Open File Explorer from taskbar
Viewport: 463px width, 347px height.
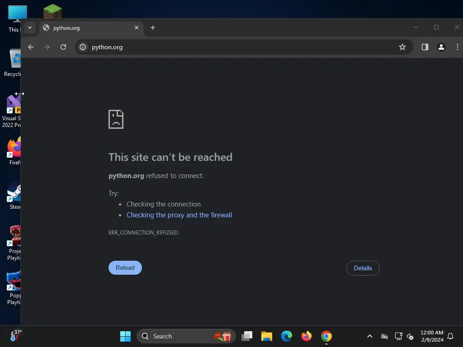(267, 336)
